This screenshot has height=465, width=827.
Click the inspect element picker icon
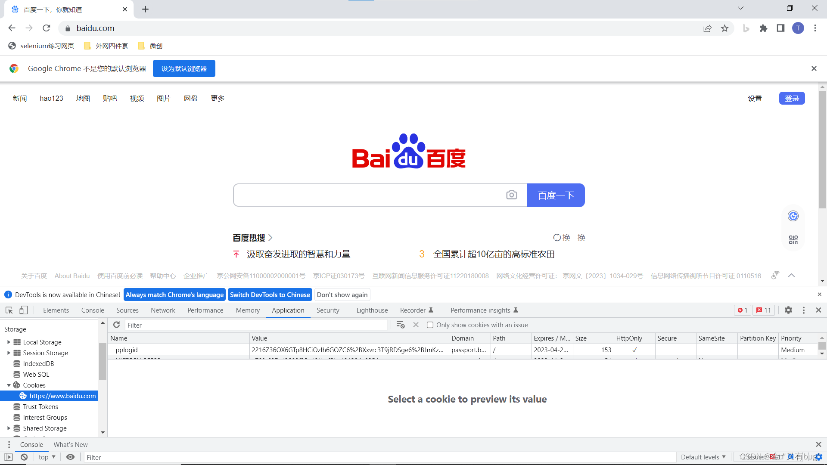click(9, 310)
